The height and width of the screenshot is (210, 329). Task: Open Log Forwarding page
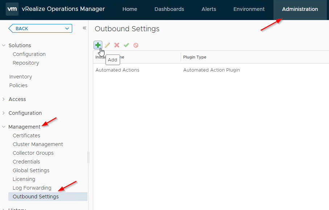[x=32, y=188]
